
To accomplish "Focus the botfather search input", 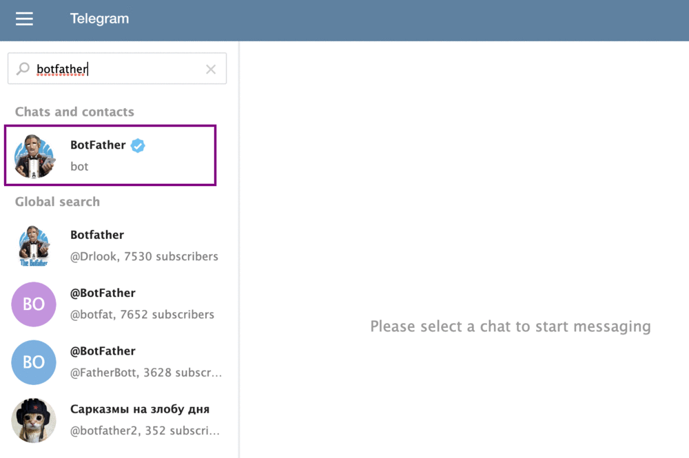I will [x=117, y=68].
